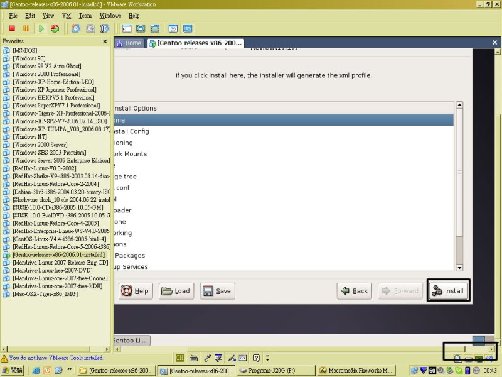The width and height of the screenshot is (502, 377).
Task: Click the VM sound device status icon
Action: pos(489,358)
